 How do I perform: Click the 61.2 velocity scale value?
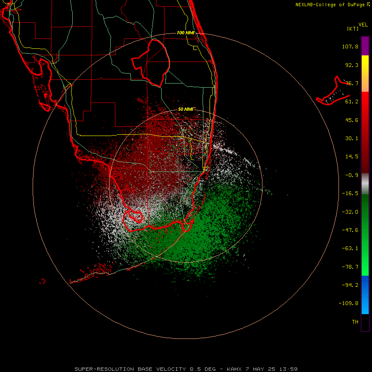[x=352, y=102]
